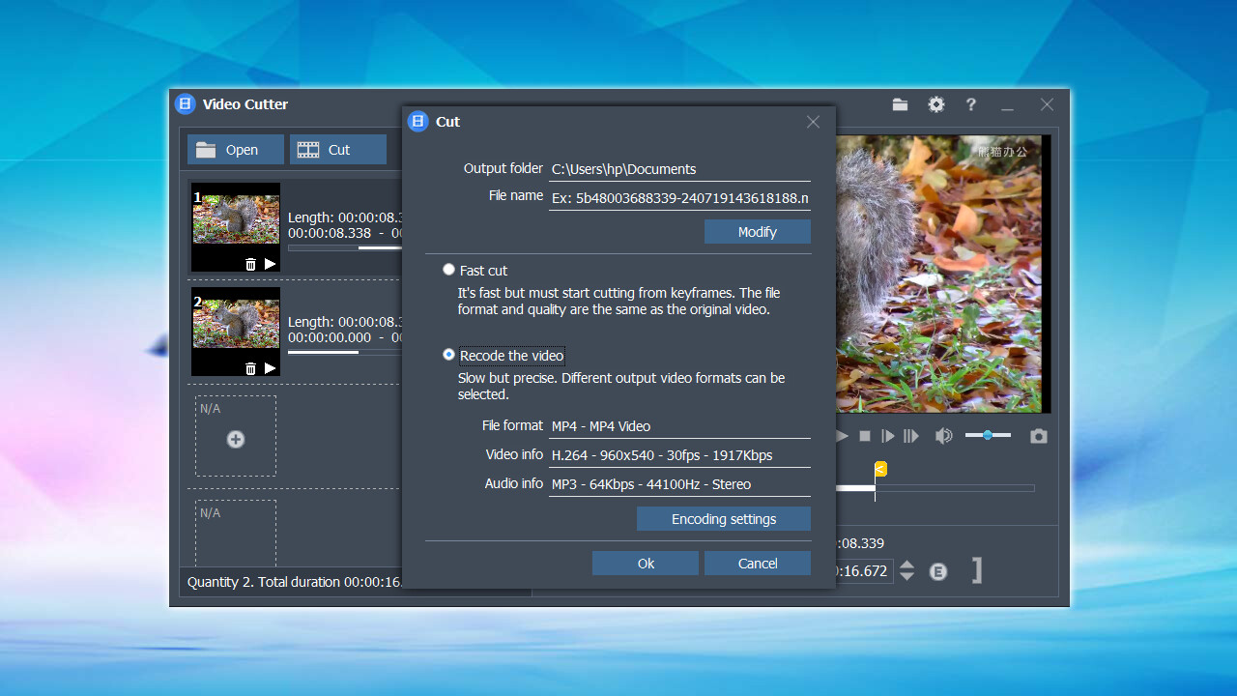Switch to the Cut tab
This screenshot has height=696, width=1237.
click(337, 149)
